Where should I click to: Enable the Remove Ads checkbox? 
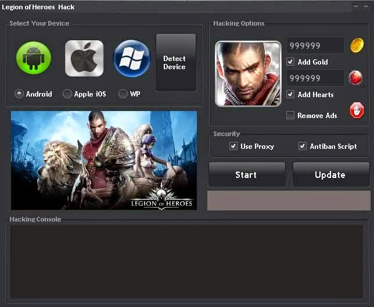tap(290, 115)
